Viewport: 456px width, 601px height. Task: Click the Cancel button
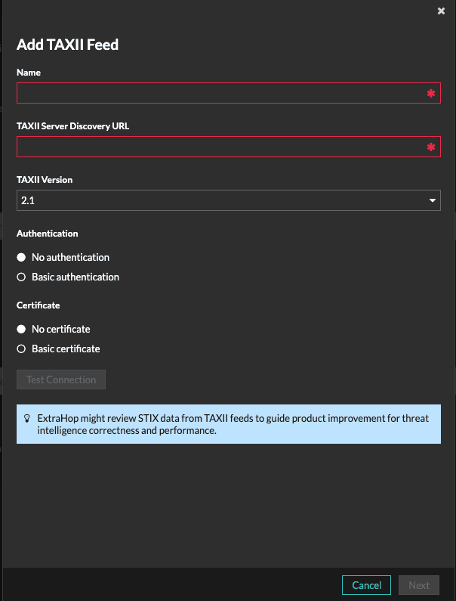pyautogui.click(x=366, y=585)
